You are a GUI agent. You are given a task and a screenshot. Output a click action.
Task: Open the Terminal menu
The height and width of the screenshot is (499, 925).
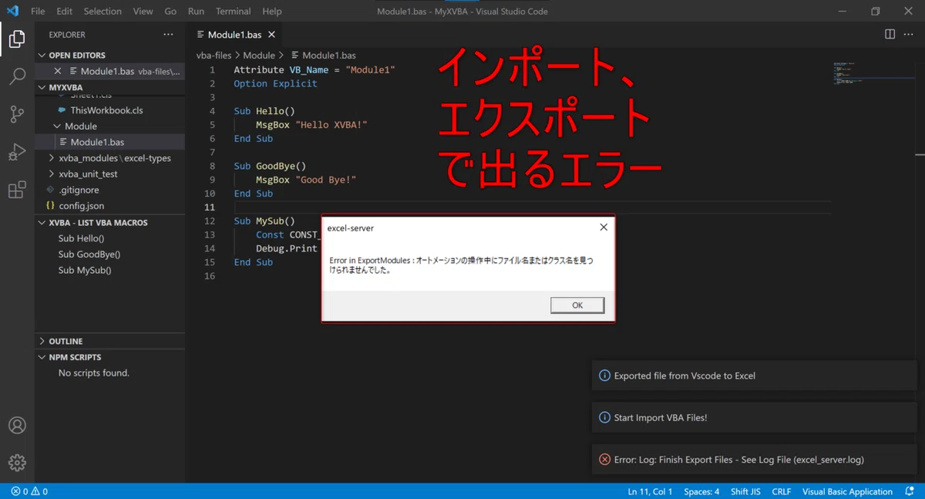point(233,12)
